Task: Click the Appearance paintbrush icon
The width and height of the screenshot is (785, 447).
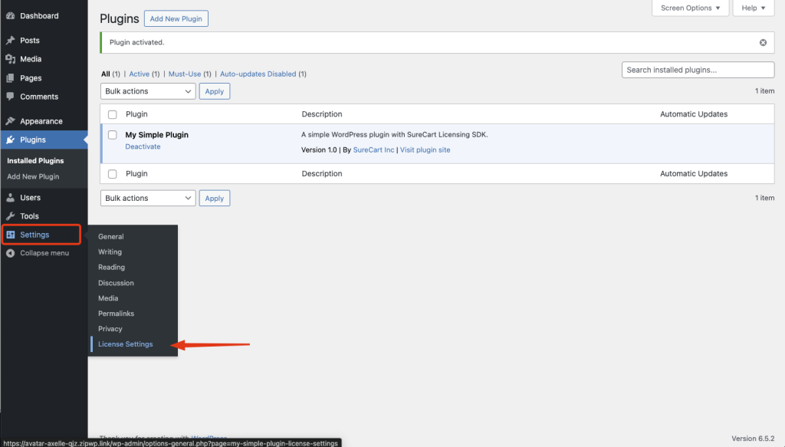Action: click(x=10, y=121)
